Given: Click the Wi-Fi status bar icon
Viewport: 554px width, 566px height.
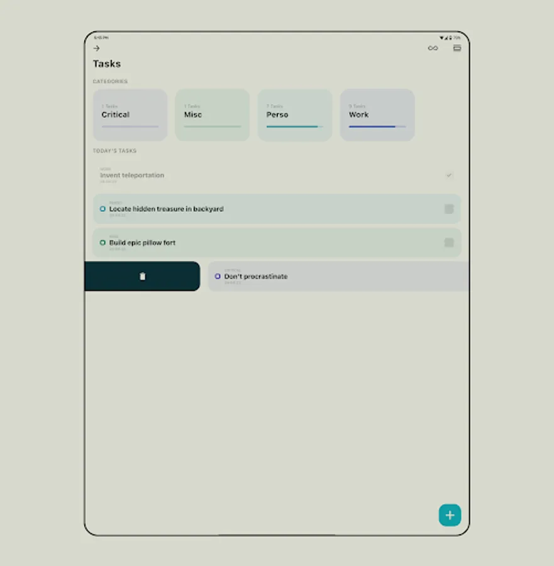Looking at the screenshot, I should coord(441,38).
